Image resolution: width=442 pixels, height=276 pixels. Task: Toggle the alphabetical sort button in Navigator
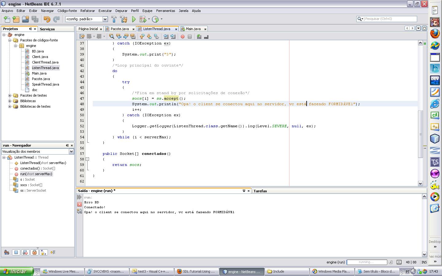pyautogui.click(x=44, y=252)
